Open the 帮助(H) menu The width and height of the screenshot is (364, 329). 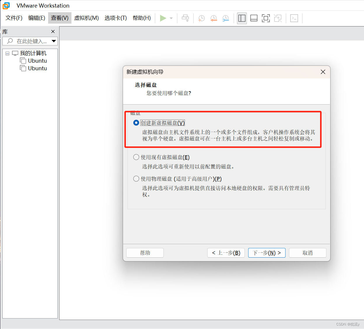(142, 18)
